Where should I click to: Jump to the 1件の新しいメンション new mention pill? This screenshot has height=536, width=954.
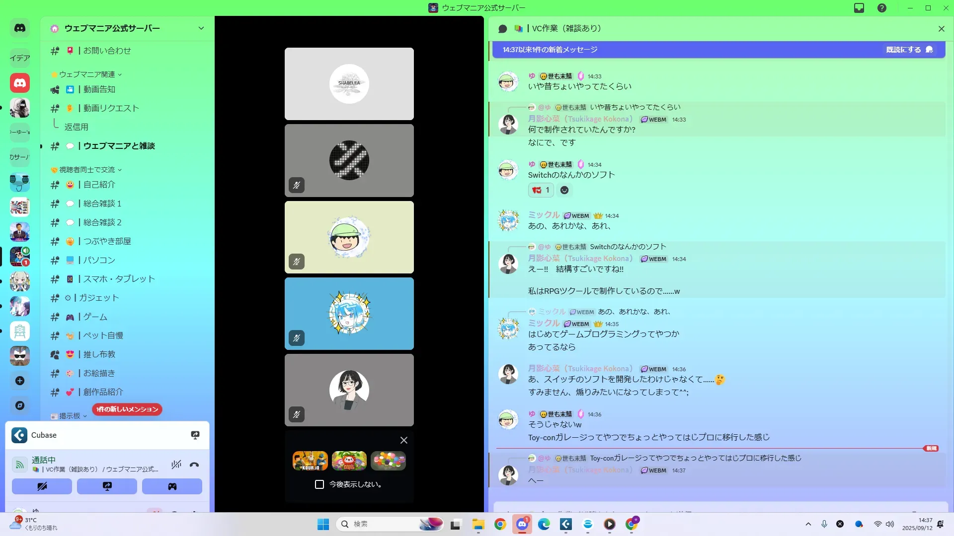pos(127,409)
